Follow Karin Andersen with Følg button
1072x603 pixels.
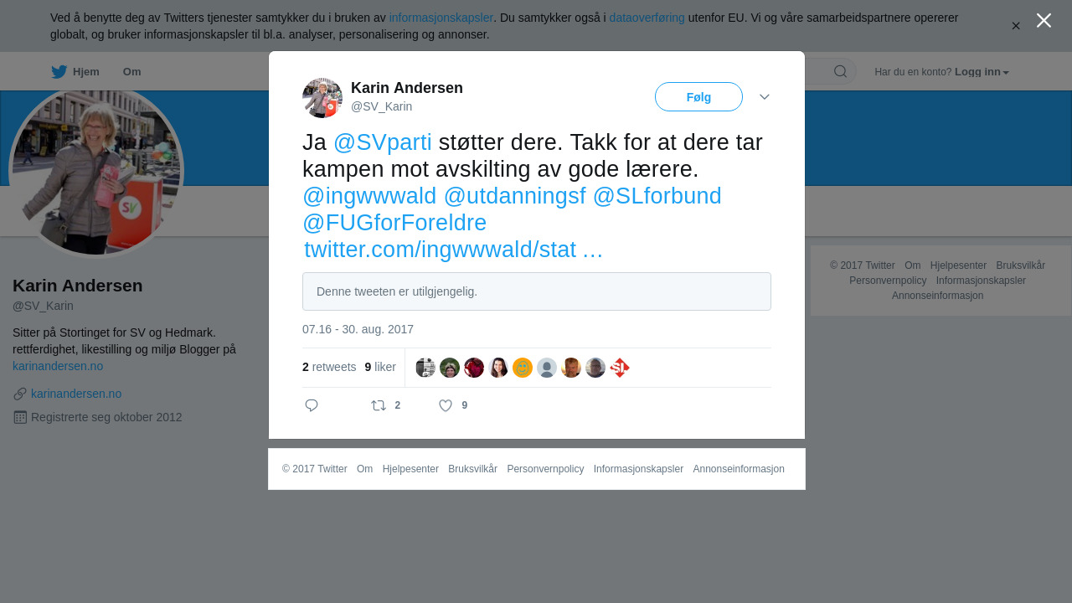(698, 97)
